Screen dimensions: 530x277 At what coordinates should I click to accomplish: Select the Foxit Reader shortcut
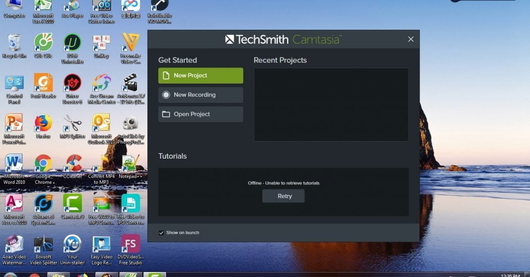[43, 86]
